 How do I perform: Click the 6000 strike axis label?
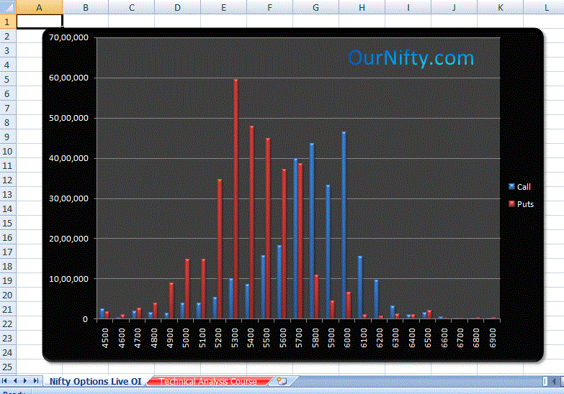pyautogui.click(x=347, y=338)
